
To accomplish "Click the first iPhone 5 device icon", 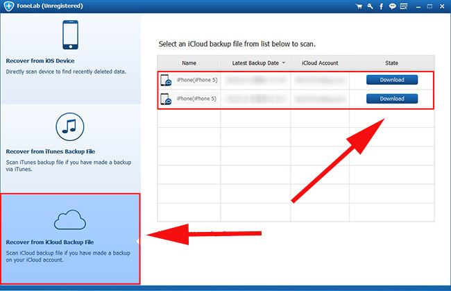I will pyautogui.click(x=166, y=80).
